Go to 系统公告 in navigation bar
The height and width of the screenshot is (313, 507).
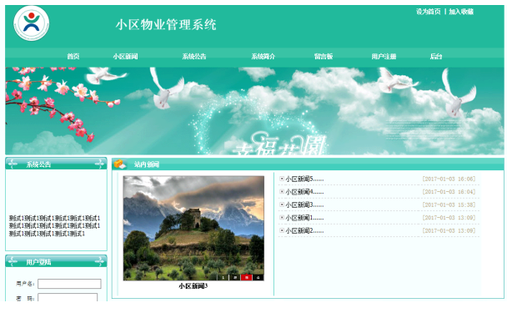click(194, 56)
